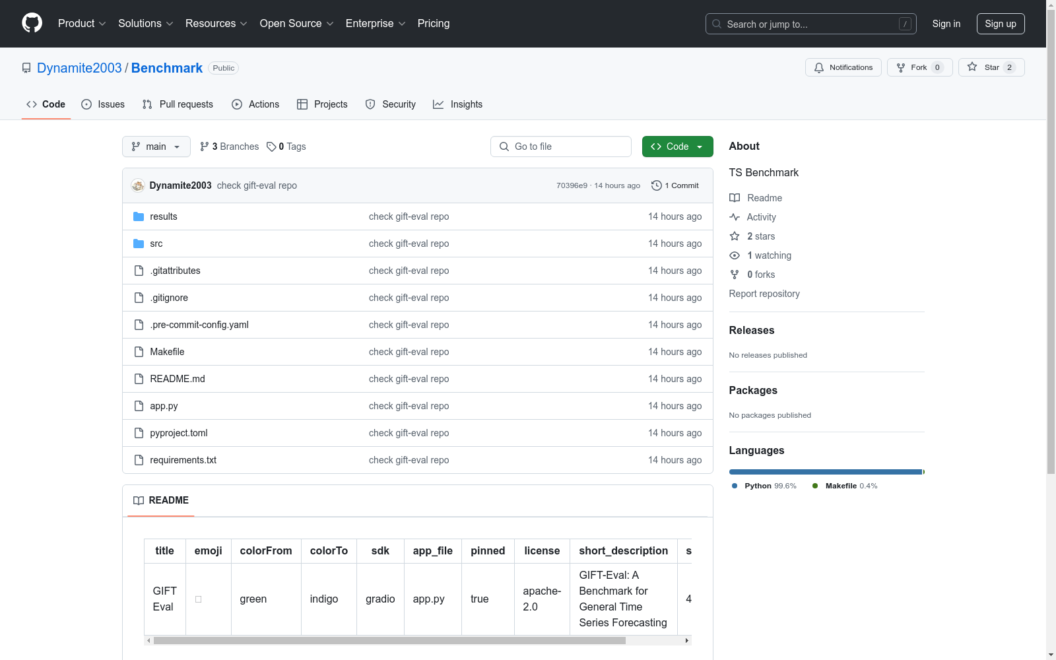The image size is (1056, 660).
Task: View the Insights tab
Action: click(458, 104)
